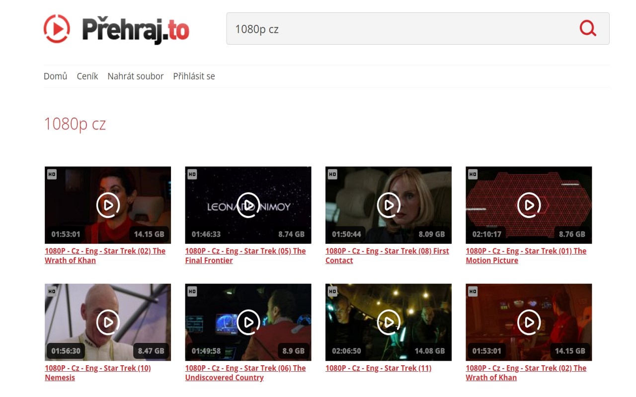This screenshot has height=397, width=636.
Task: Click the play icon on The Final Frontier thumbnail
Action: [x=248, y=205]
